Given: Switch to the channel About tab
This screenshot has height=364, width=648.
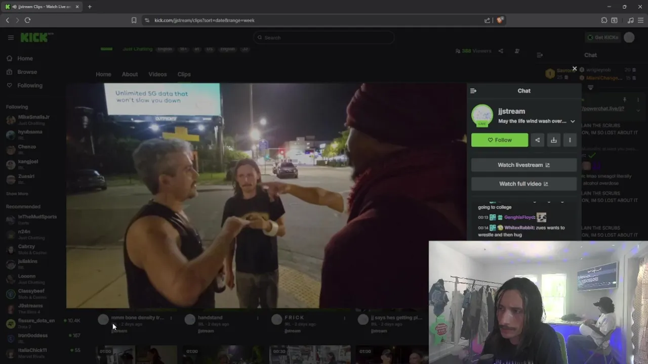Looking at the screenshot, I should [x=130, y=74].
